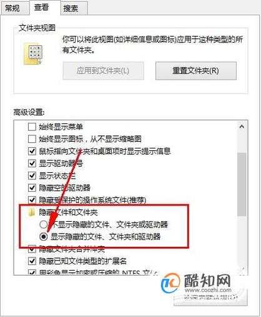Select 不显示隐藏的文件、文件夹或驱动器 radio button
Image resolution: width=261 pixels, height=317 pixels.
pyautogui.click(x=43, y=224)
